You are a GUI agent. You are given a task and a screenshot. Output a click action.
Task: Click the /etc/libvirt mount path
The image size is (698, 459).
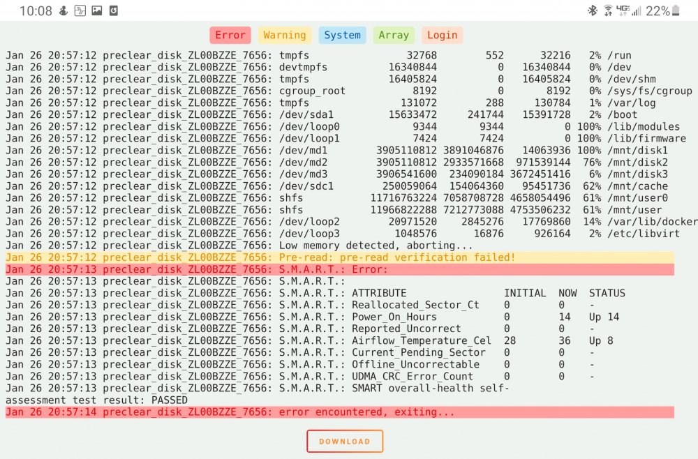[x=644, y=234]
